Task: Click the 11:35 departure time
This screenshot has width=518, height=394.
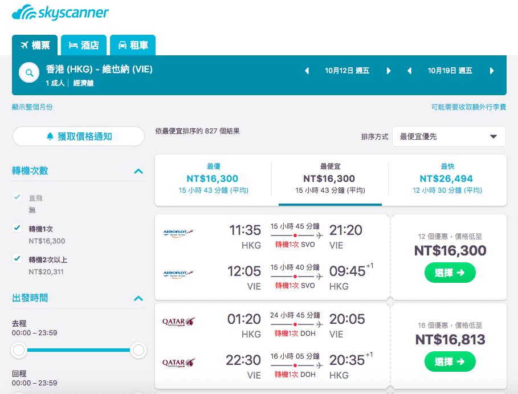Action: tap(245, 230)
